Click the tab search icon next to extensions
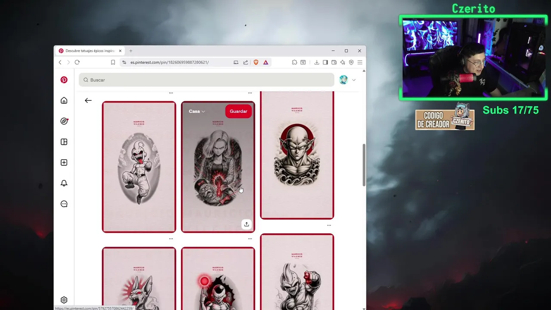551x310 pixels. tap(303, 62)
